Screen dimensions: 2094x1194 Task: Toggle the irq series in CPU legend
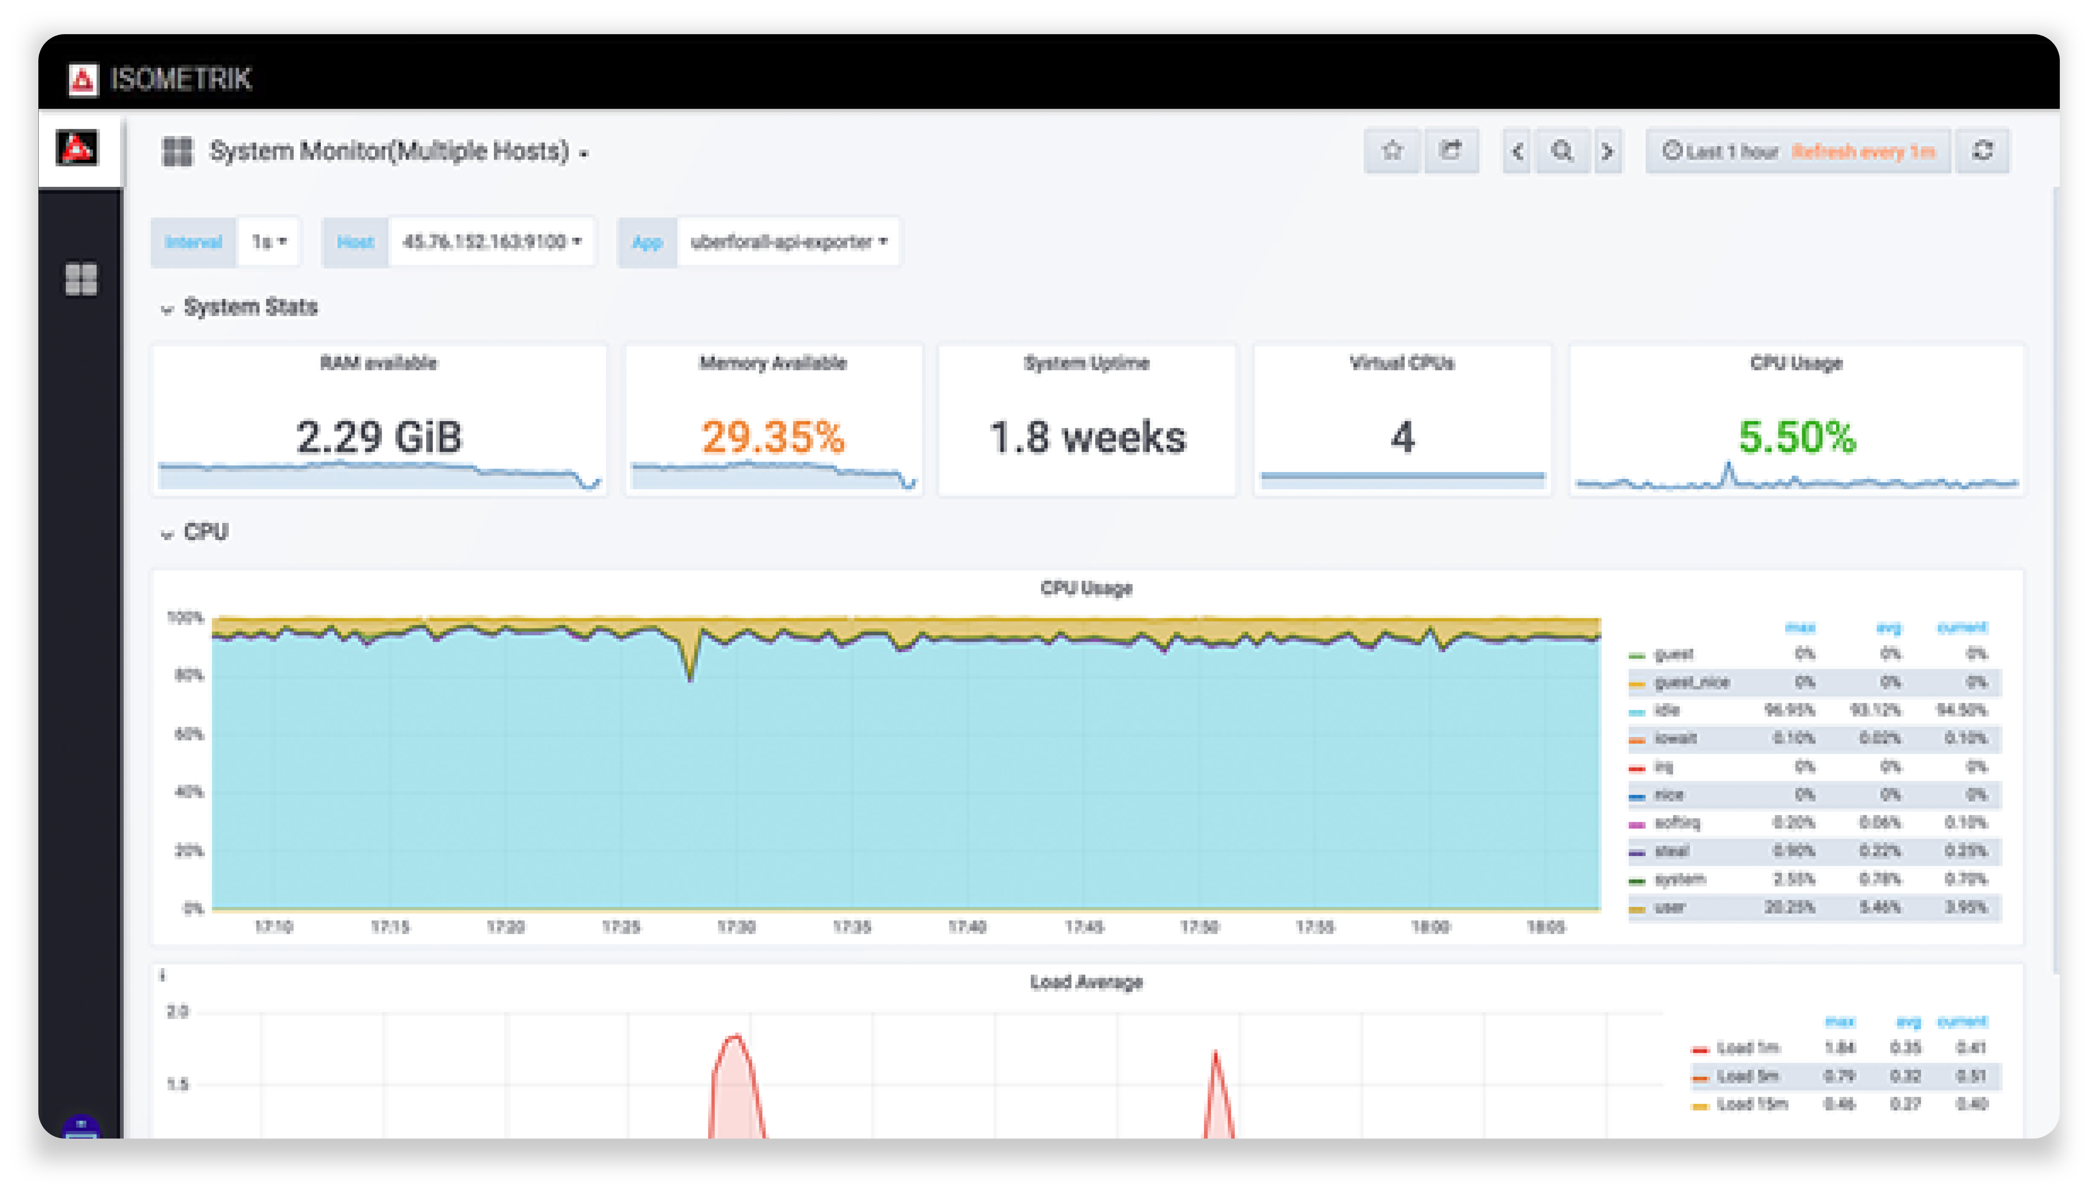1664,767
